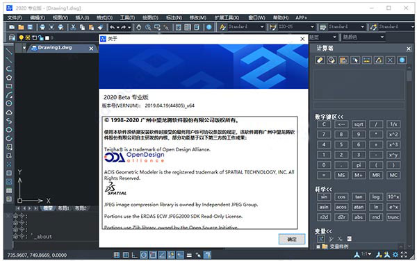Viewport: 417px width, 261px height.
Task: Click the command line input field
Action: coord(56,244)
